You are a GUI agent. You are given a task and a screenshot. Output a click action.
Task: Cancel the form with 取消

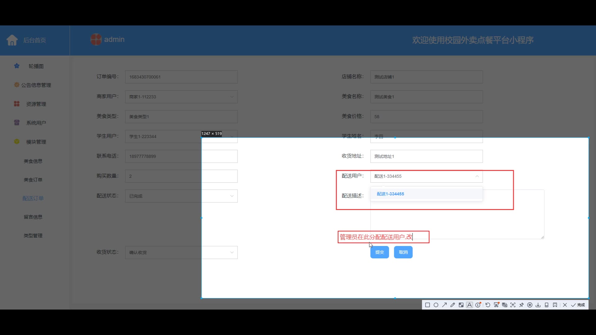pyautogui.click(x=403, y=252)
